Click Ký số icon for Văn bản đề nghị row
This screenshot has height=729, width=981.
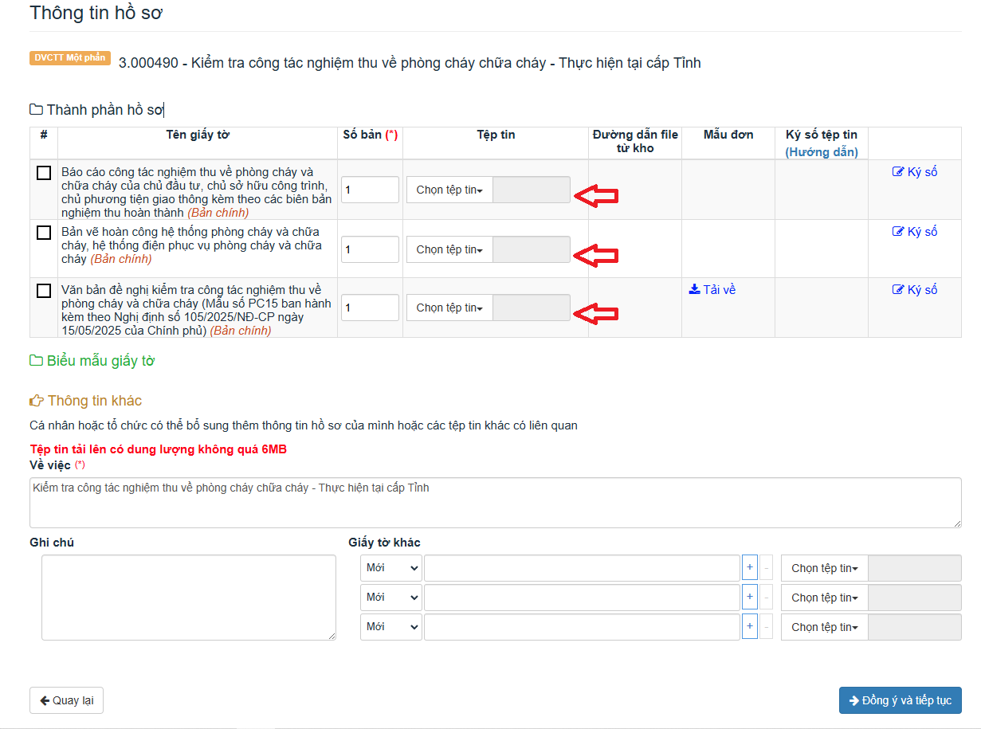coord(914,290)
